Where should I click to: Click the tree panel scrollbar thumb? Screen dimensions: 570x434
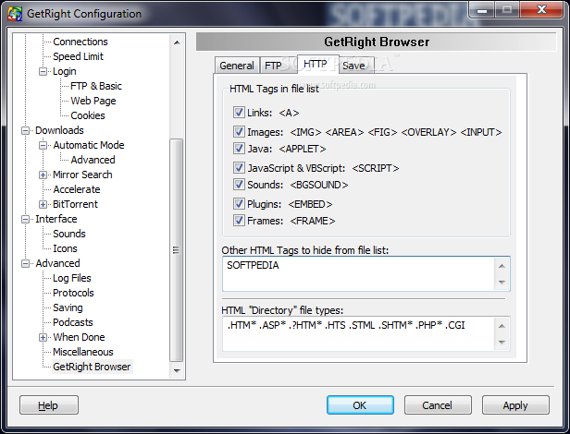[x=177, y=250]
